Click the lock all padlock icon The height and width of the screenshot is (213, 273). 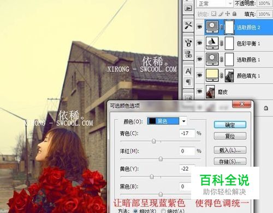point(234,14)
